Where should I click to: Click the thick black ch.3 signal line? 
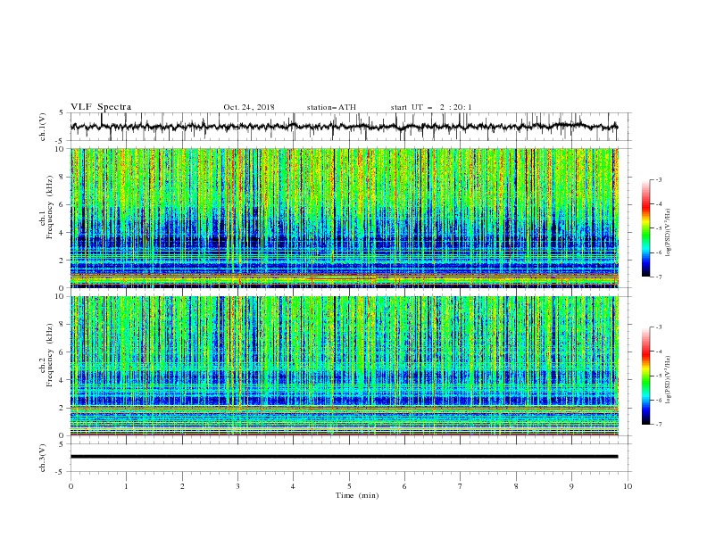[344, 457]
